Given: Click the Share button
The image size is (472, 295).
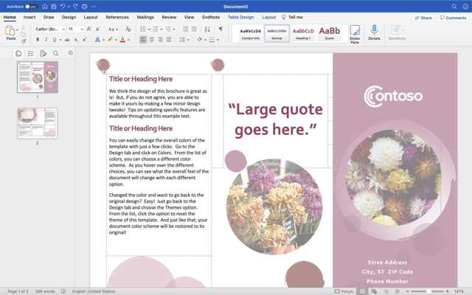Looking at the screenshot, I should tap(423, 18).
